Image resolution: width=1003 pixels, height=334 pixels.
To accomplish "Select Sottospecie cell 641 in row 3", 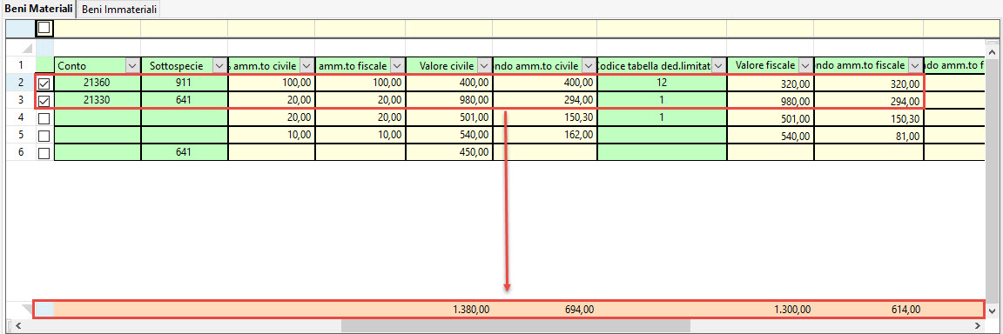I will click(x=185, y=100).
